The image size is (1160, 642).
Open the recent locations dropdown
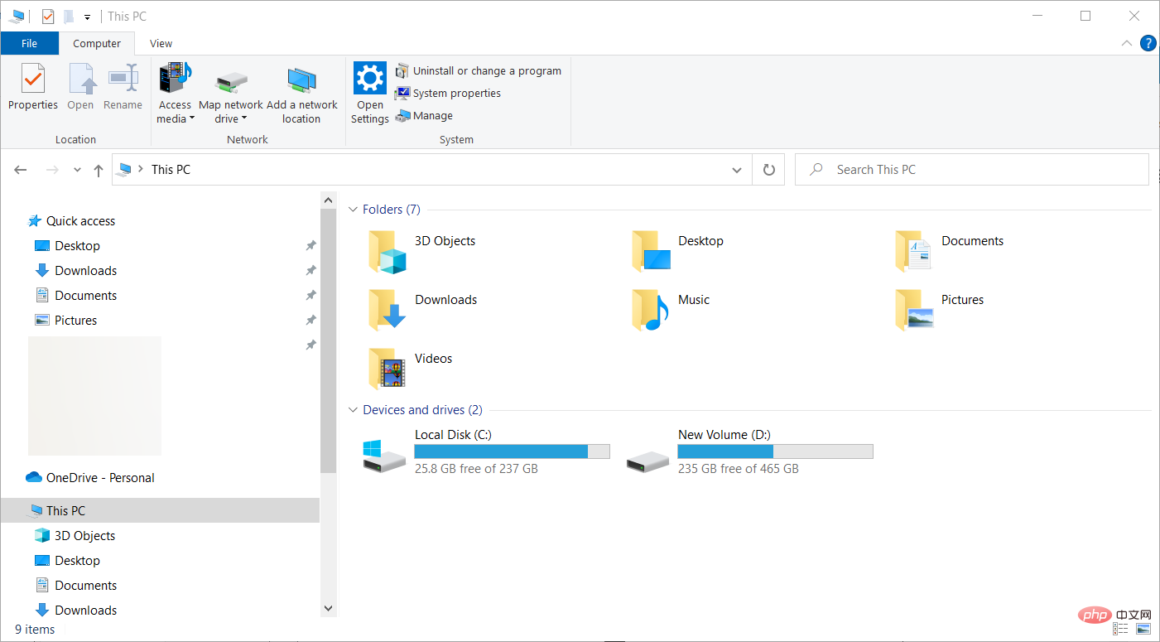(x=77, y=170)
